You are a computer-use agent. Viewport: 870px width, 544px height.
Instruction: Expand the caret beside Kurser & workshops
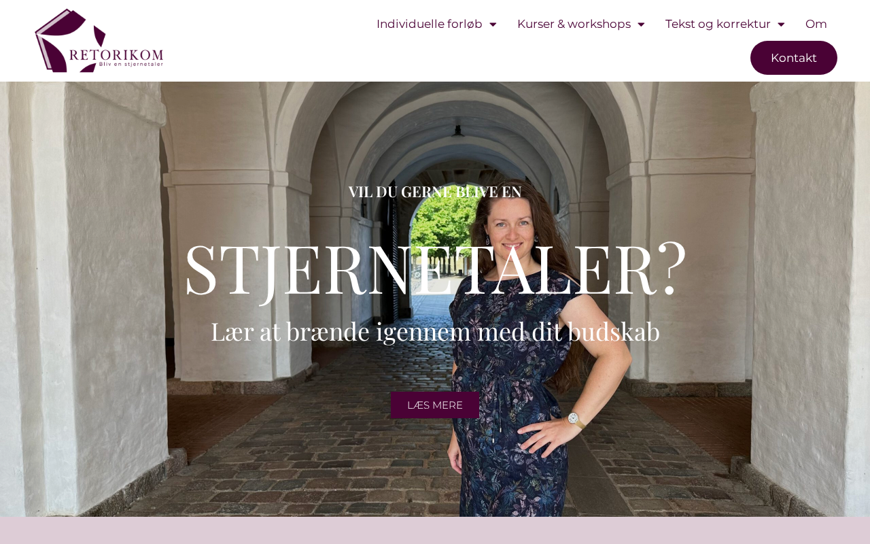coord(641,24)
